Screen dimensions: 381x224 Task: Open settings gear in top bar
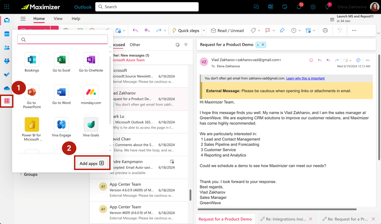pyautogui.click(x=313, y=7)
